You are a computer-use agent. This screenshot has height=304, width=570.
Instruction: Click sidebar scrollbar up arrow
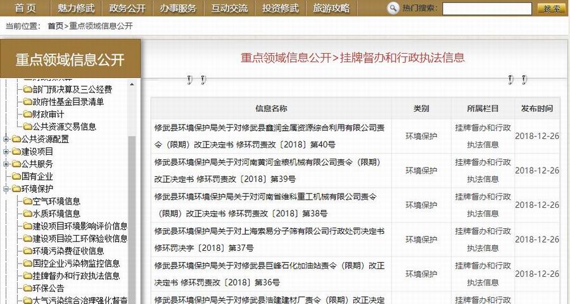[132, 85]
